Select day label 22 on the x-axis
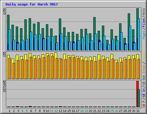The width and height of the screenshot is (147, 114). [99, 111]
